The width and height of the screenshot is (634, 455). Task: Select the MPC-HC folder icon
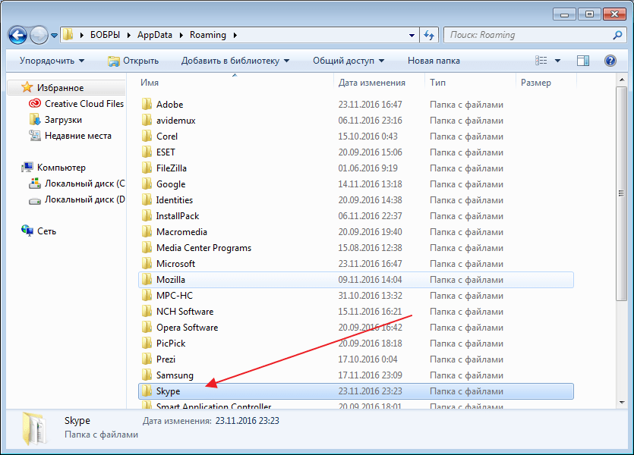[147, 296]
